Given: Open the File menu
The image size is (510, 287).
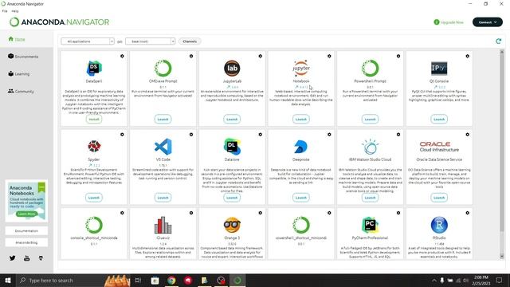Looking at the screenshot, I should [x=5, y=11].
